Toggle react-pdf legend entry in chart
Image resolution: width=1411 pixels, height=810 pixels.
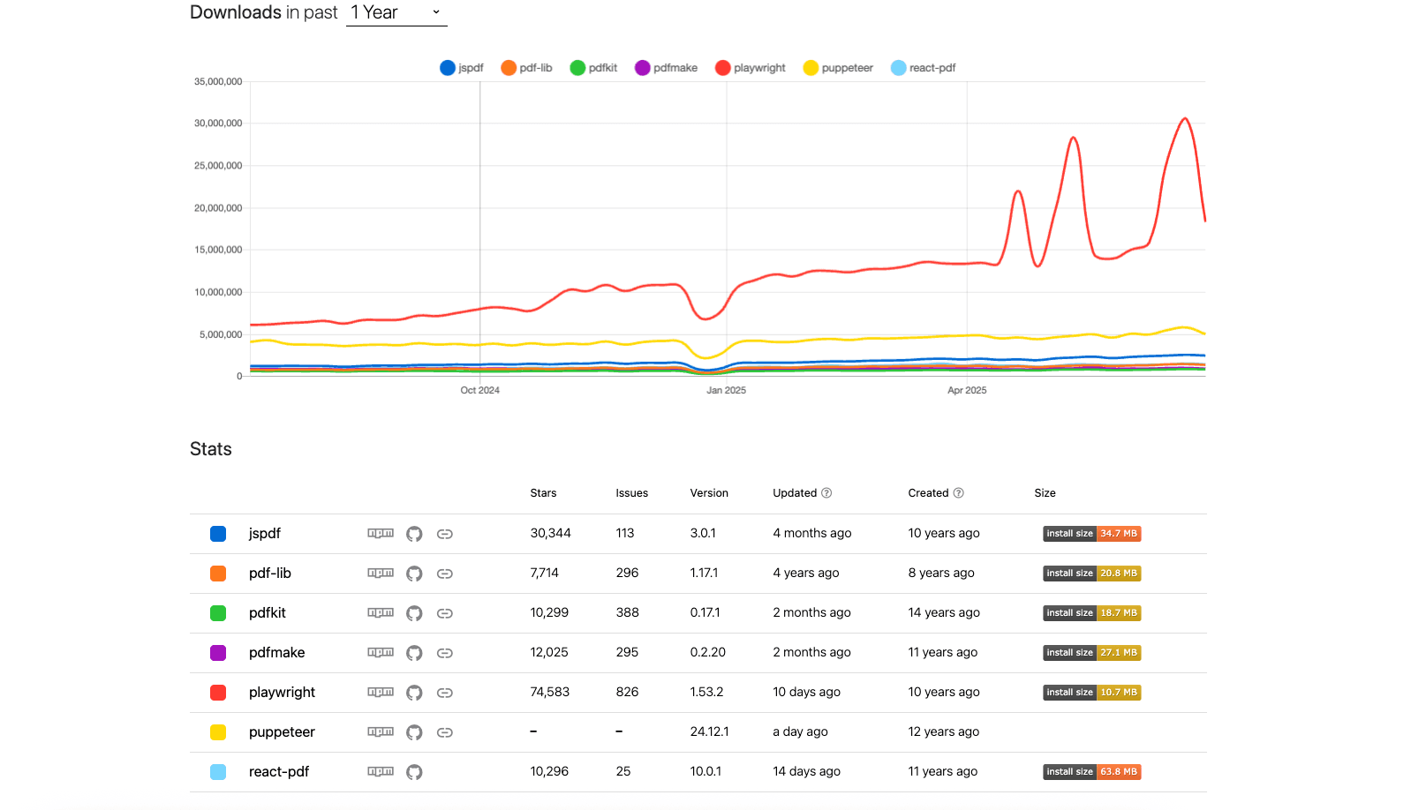pyautogui.click(x=924, y=68)
